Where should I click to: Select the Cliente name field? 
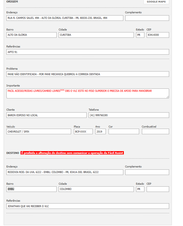coord(46,115)
